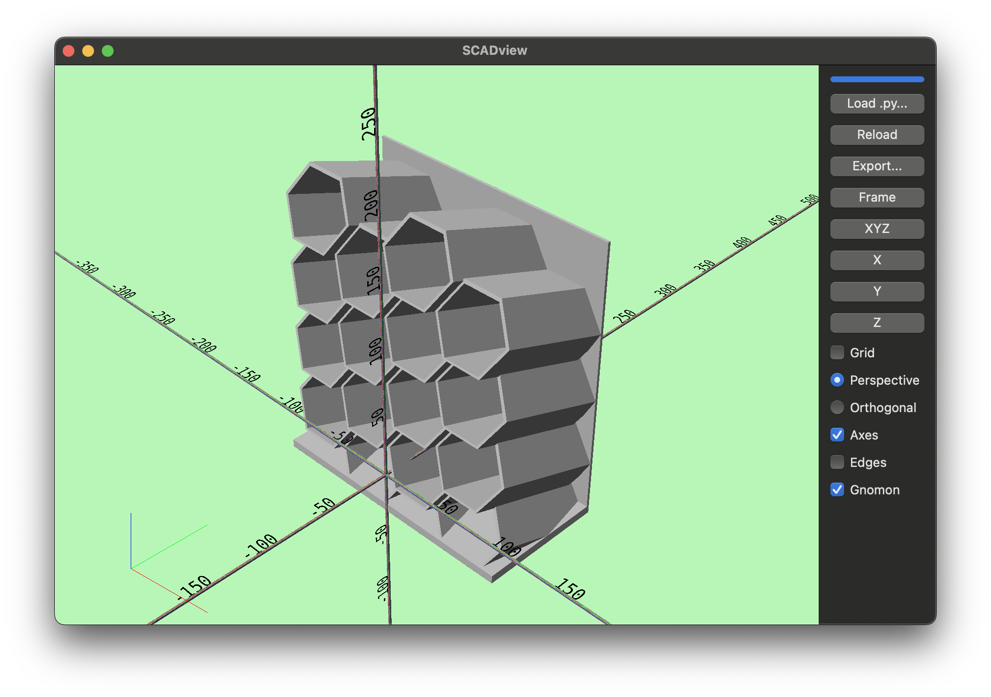Disable the Gnomon checkbox
The image size is (991, 697).
[x=837, y=490]
